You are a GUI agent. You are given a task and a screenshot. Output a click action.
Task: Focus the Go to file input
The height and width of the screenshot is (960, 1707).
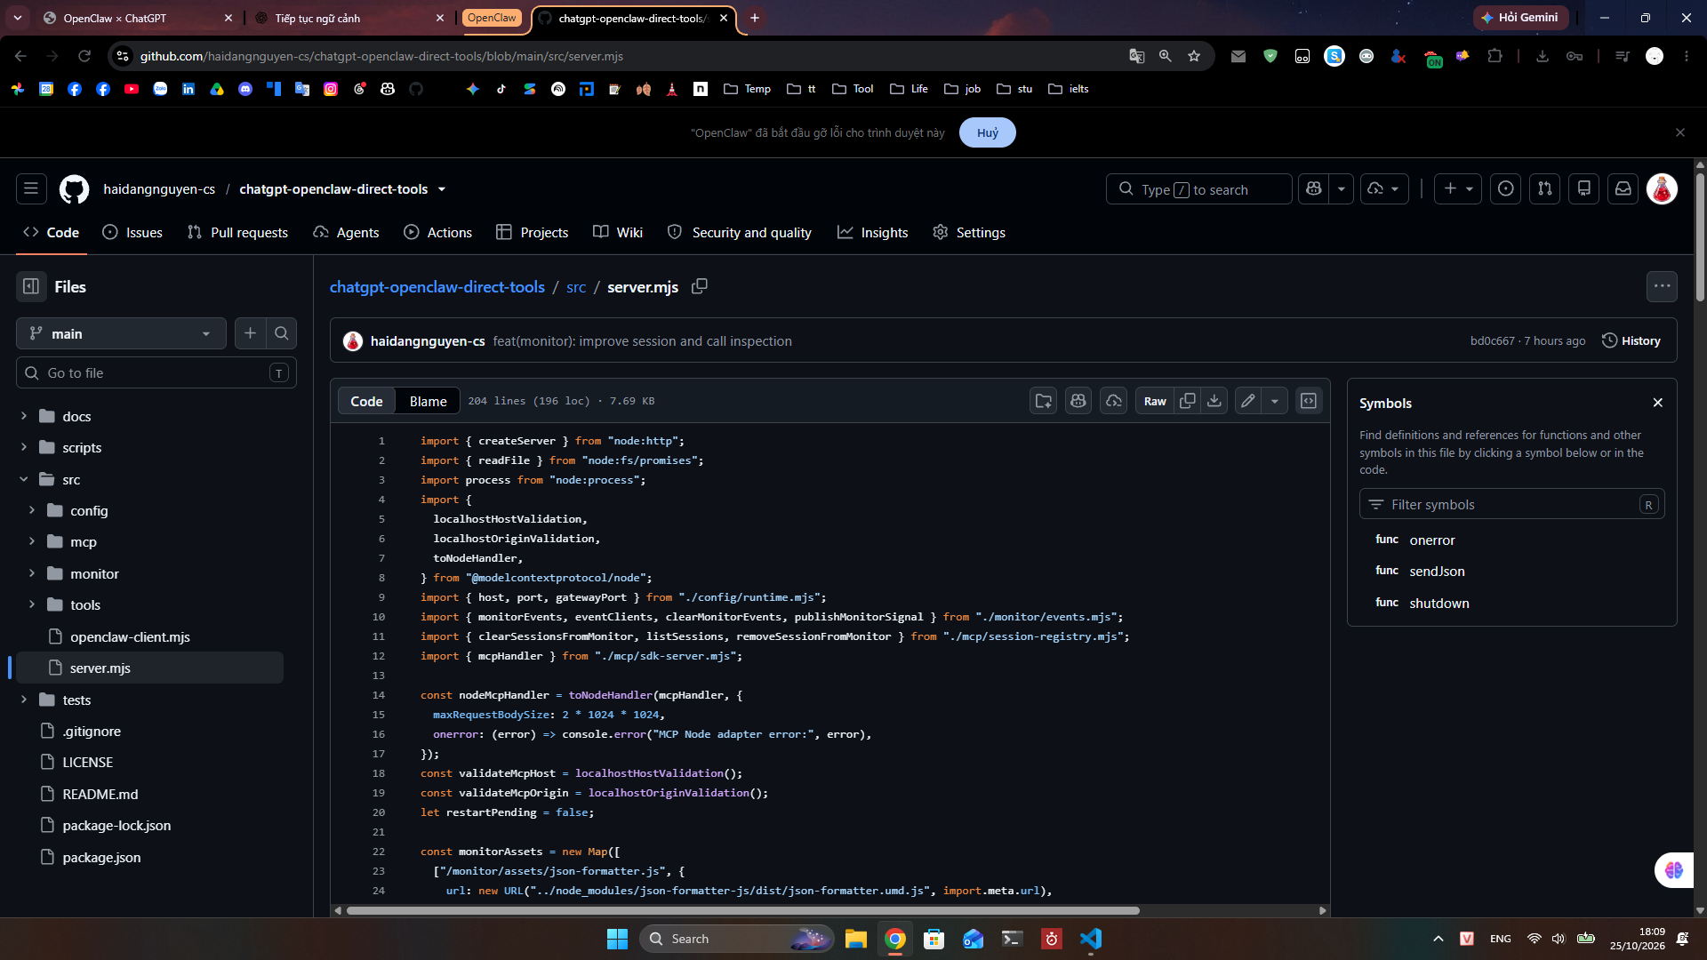coord(156,372)
